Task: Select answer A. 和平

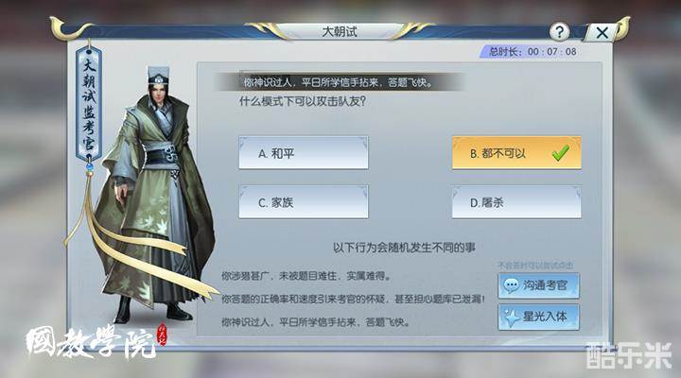Action: (x=304, y=153)
